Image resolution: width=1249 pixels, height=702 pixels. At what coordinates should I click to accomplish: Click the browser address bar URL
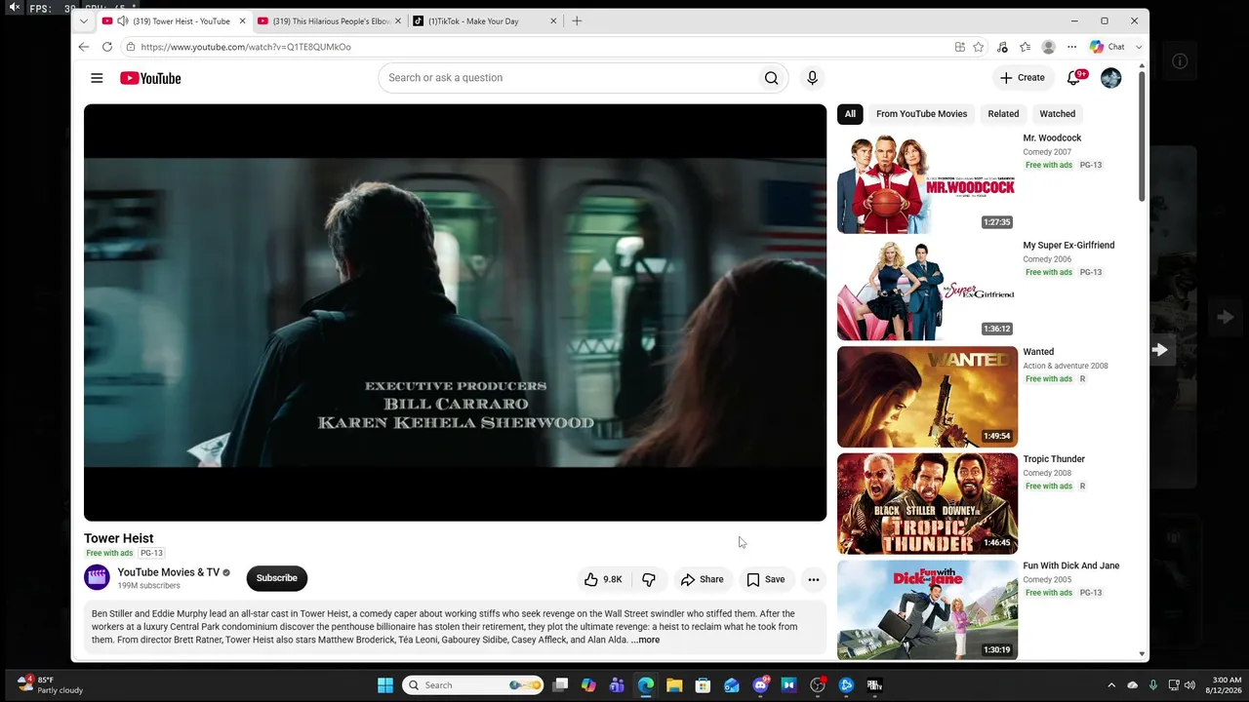(246, 47)
